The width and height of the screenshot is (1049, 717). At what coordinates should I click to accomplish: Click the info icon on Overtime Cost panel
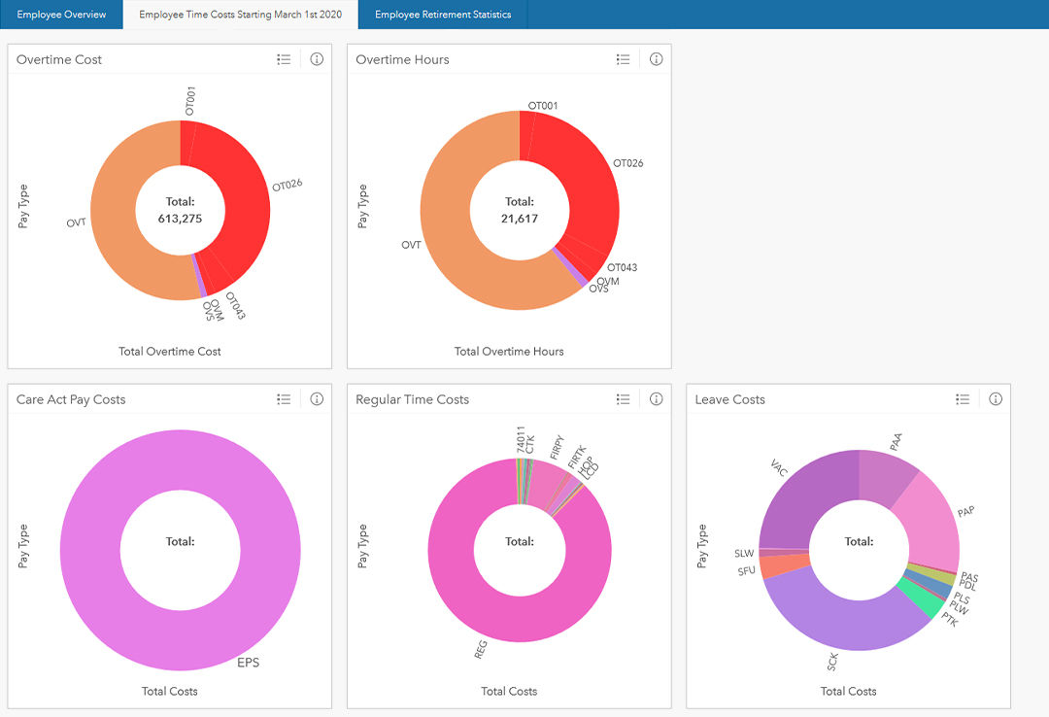(x=316, y=58)
